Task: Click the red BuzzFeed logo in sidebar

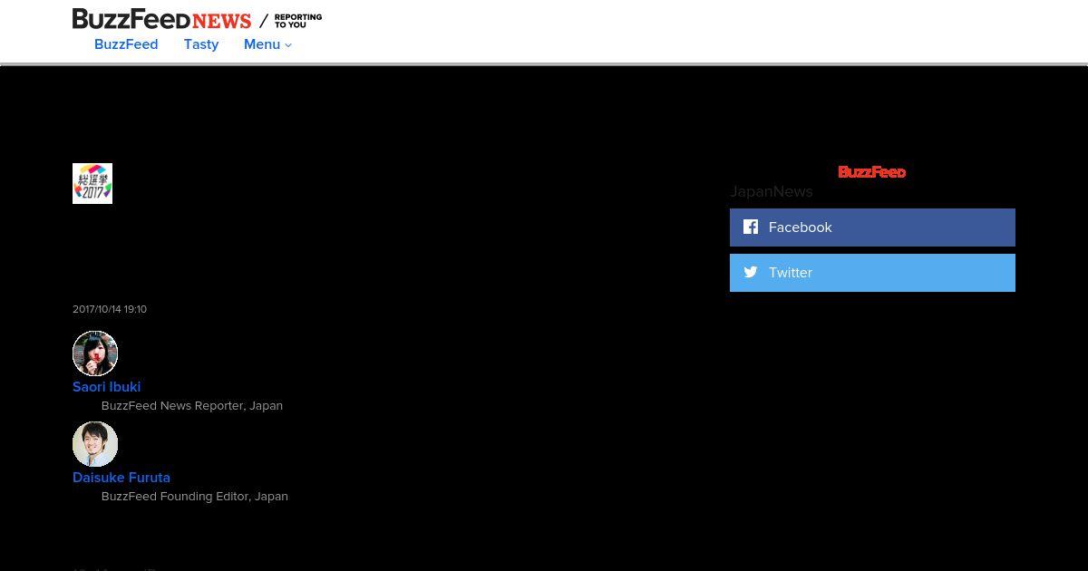Action: [872, 172]
